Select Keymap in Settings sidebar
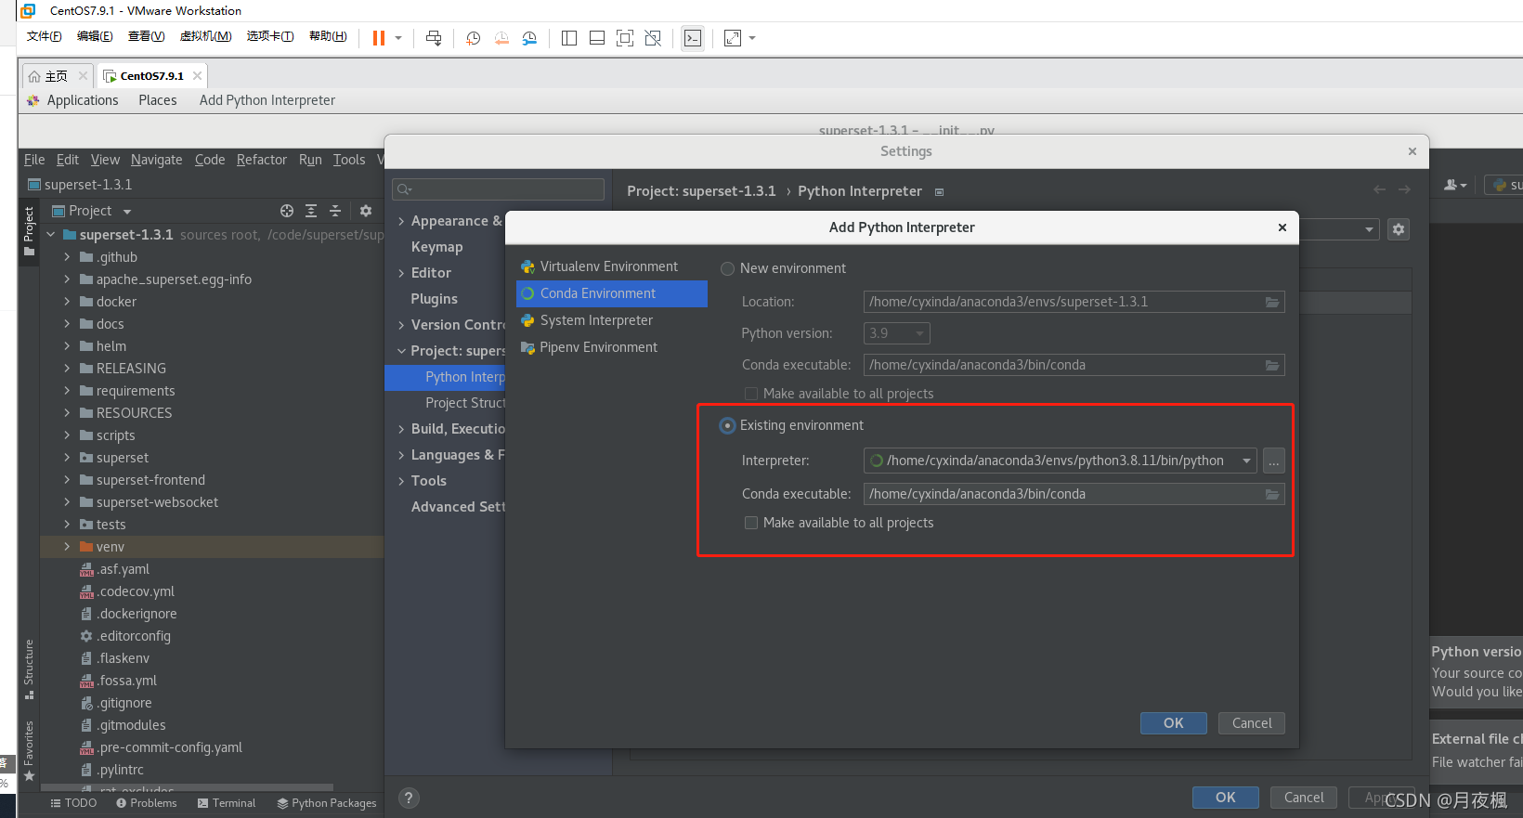The height and width of the screenshot is (818, 1523). point(436,247)
